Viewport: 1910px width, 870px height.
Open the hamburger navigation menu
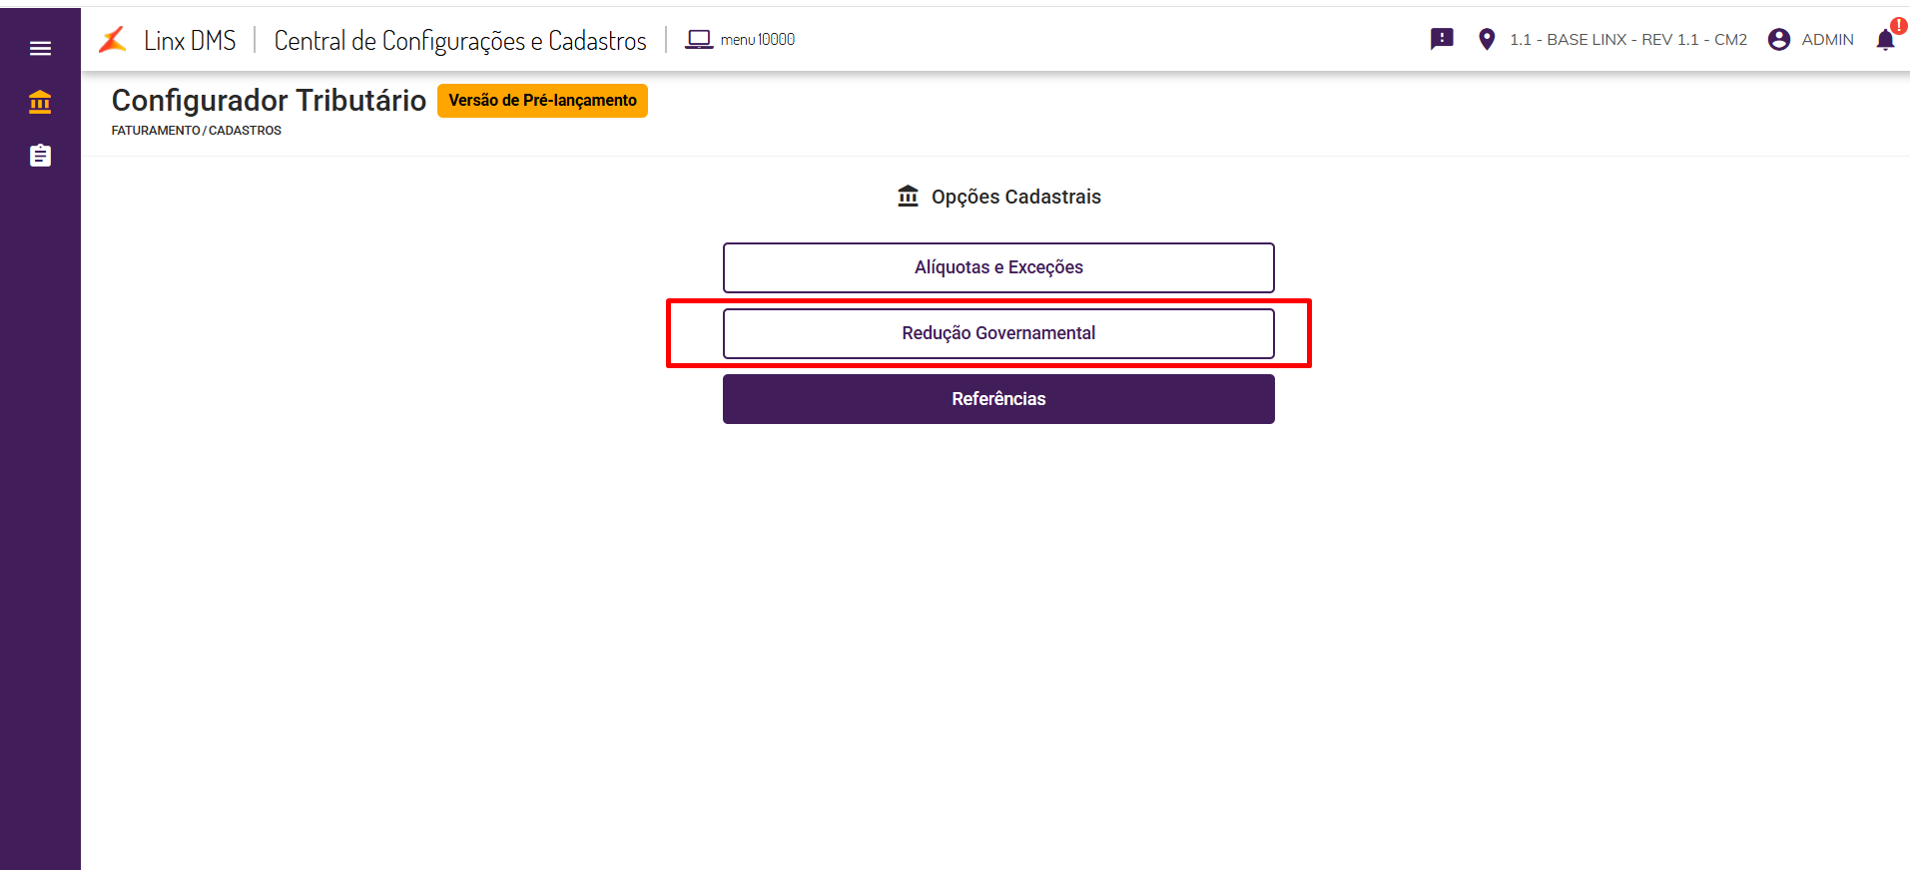tap(40, 48)
